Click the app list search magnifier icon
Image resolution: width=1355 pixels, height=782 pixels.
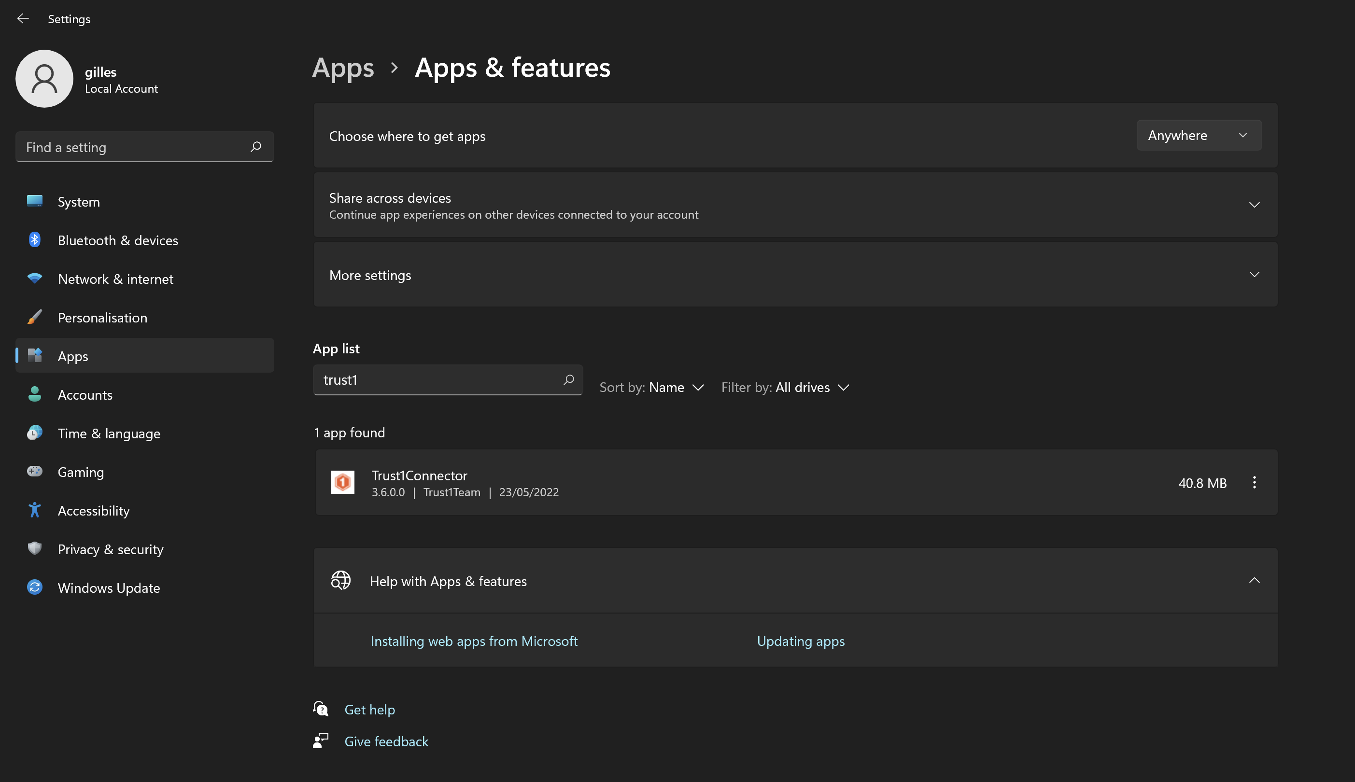pyautogui.click(x=568, y=380)
